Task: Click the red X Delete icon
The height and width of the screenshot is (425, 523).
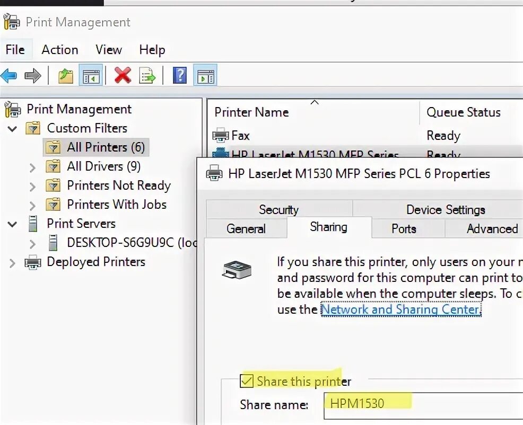Action: click(x=123, y=75)
